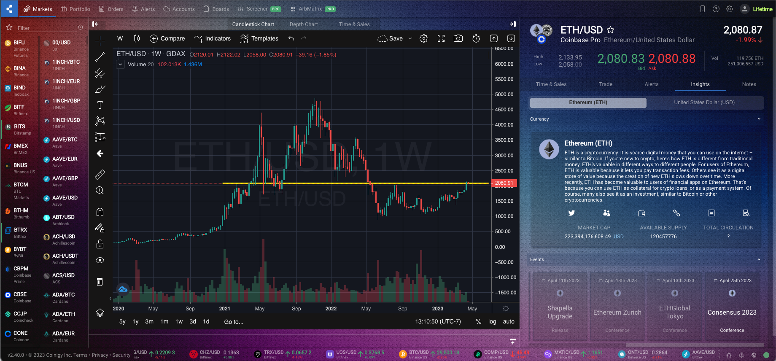Open the W interval dropdown
This screenshot has width=776, height=361.
click(120, 38)
